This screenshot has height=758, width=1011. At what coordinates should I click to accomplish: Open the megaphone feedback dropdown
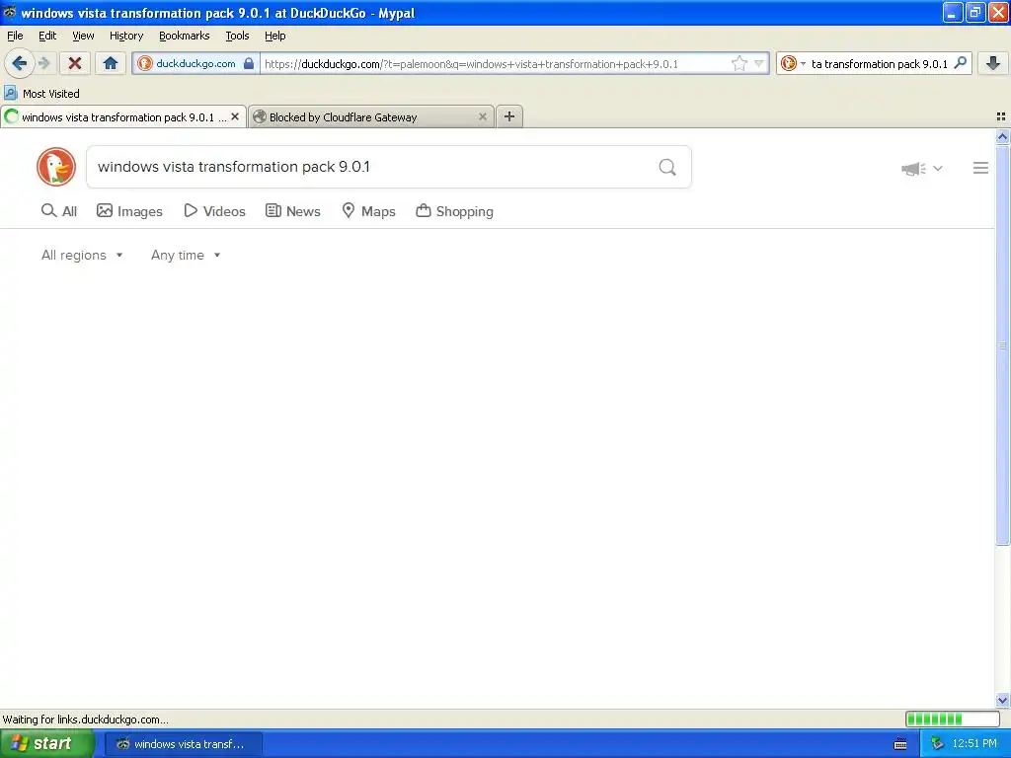click(922, 168)
